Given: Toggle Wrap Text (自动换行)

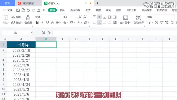Looking at the screenshot, I should pyautogui.click(x=139, y=19).
